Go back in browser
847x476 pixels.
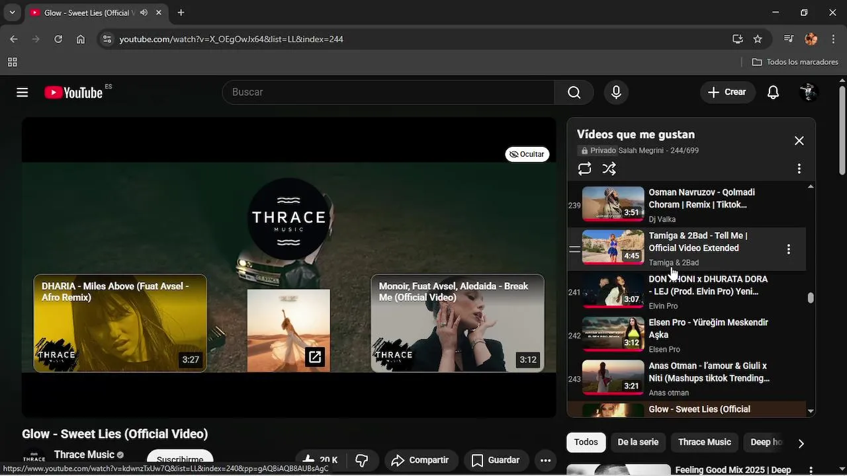[14, 39]
